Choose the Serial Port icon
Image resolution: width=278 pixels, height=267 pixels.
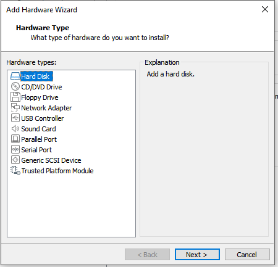coord(15,149)
